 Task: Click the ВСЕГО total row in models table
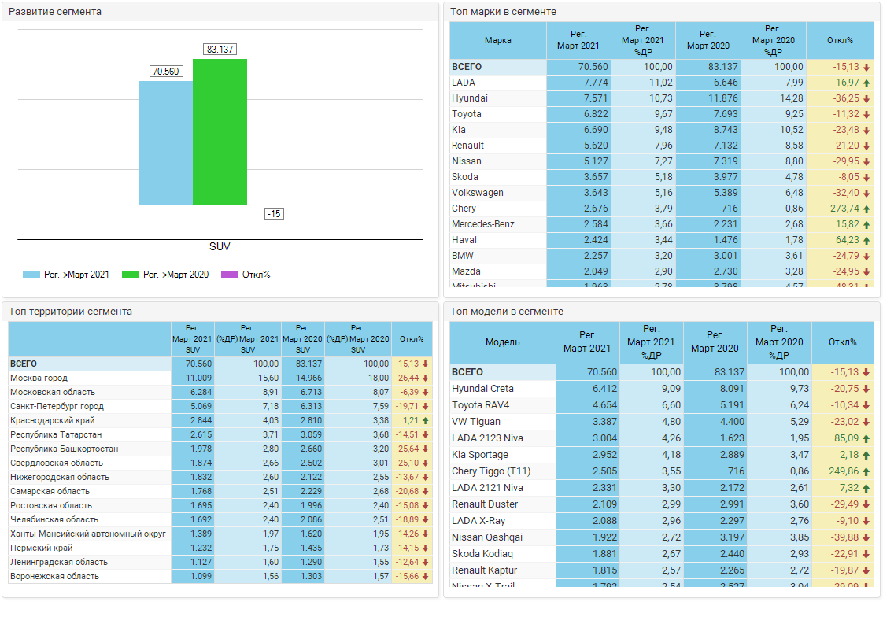[467, 372]
